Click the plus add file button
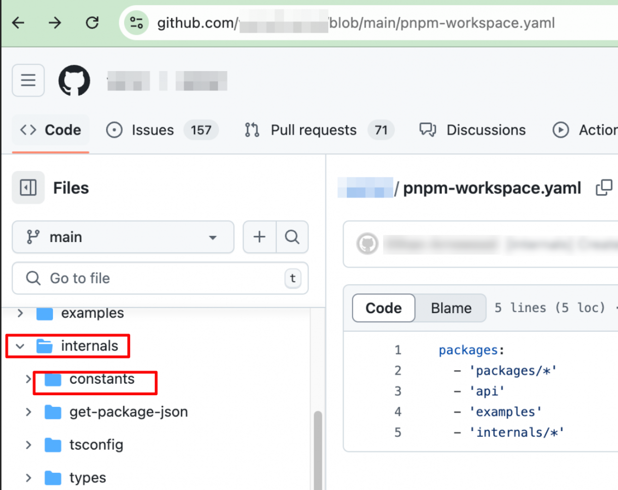Screen dimensions: 618x490 coord(260,237)
